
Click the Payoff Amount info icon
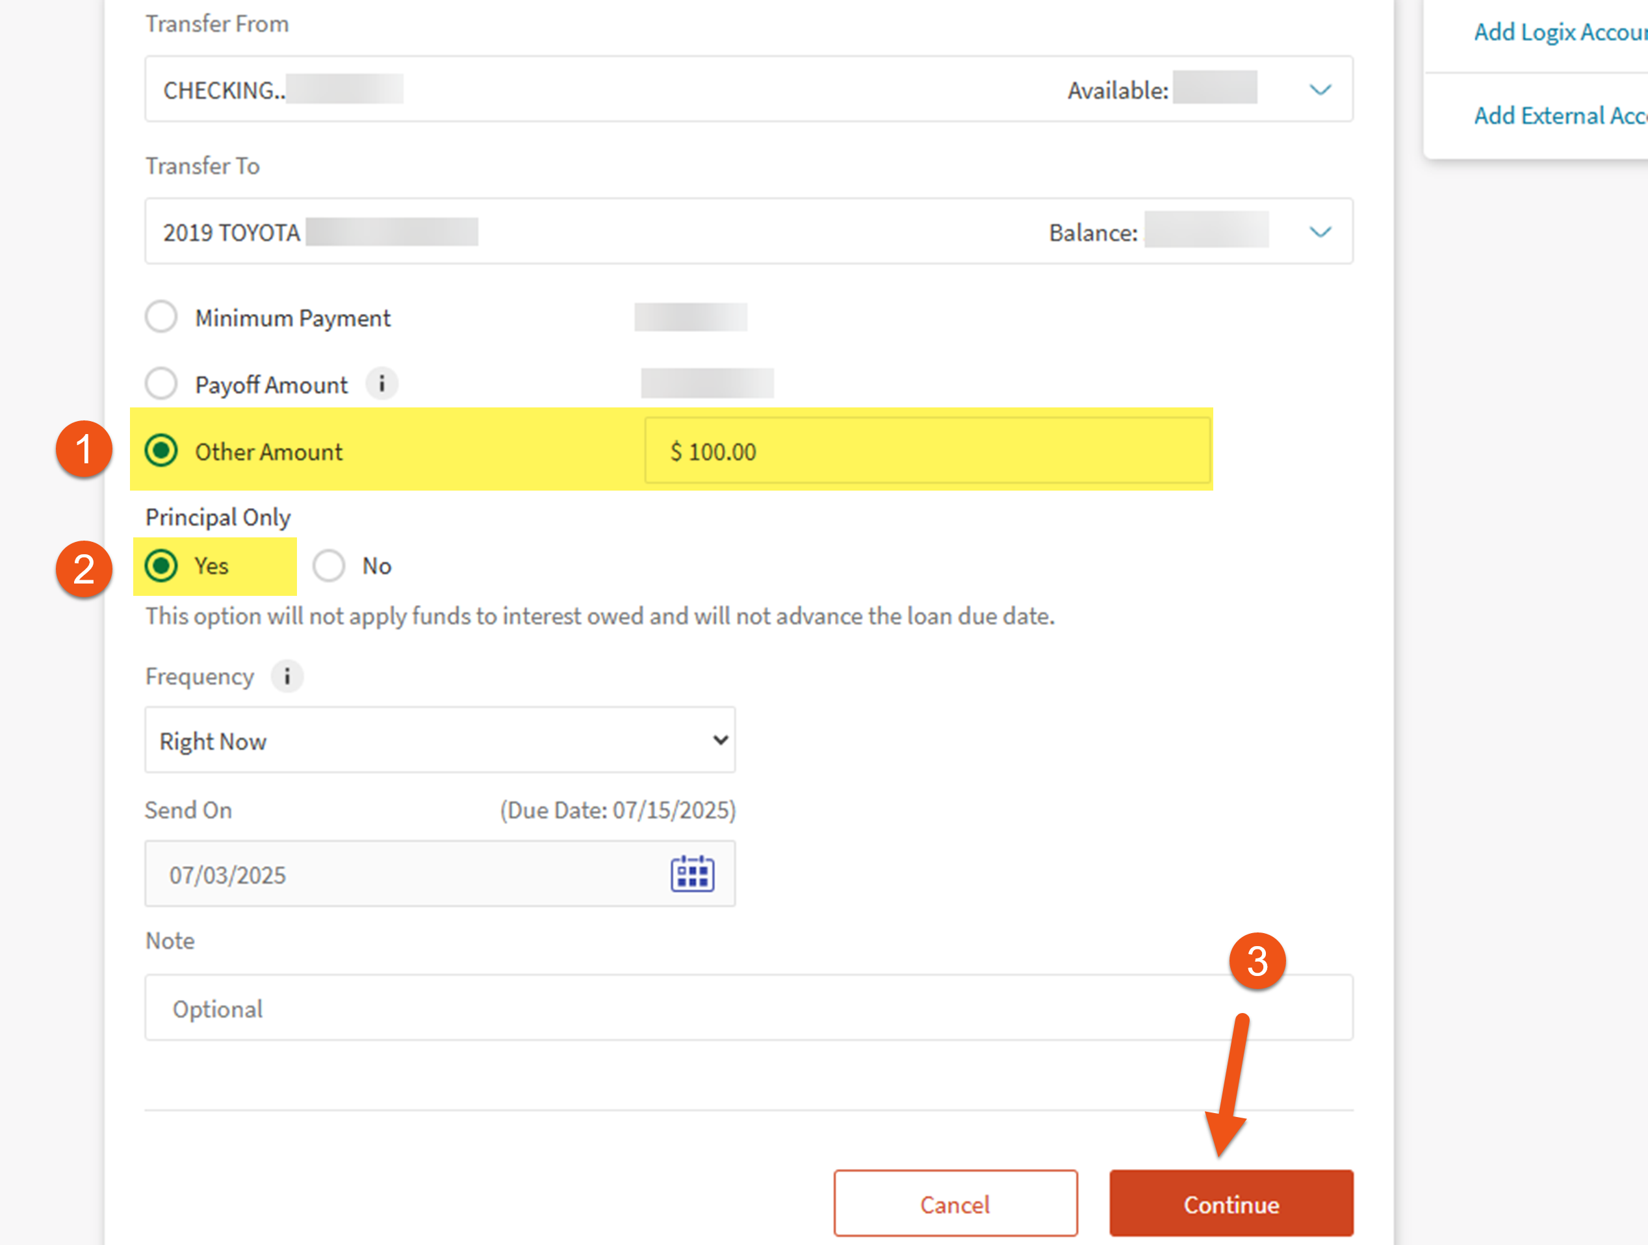pos(382,385)
